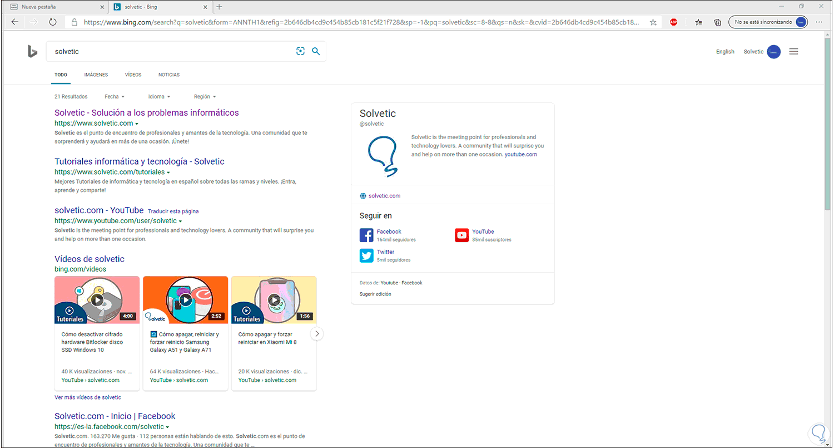Click "Ver más vídeos de solvetic"
The width and height of the screenshot is (834, 448).
[x=88, y=397]
